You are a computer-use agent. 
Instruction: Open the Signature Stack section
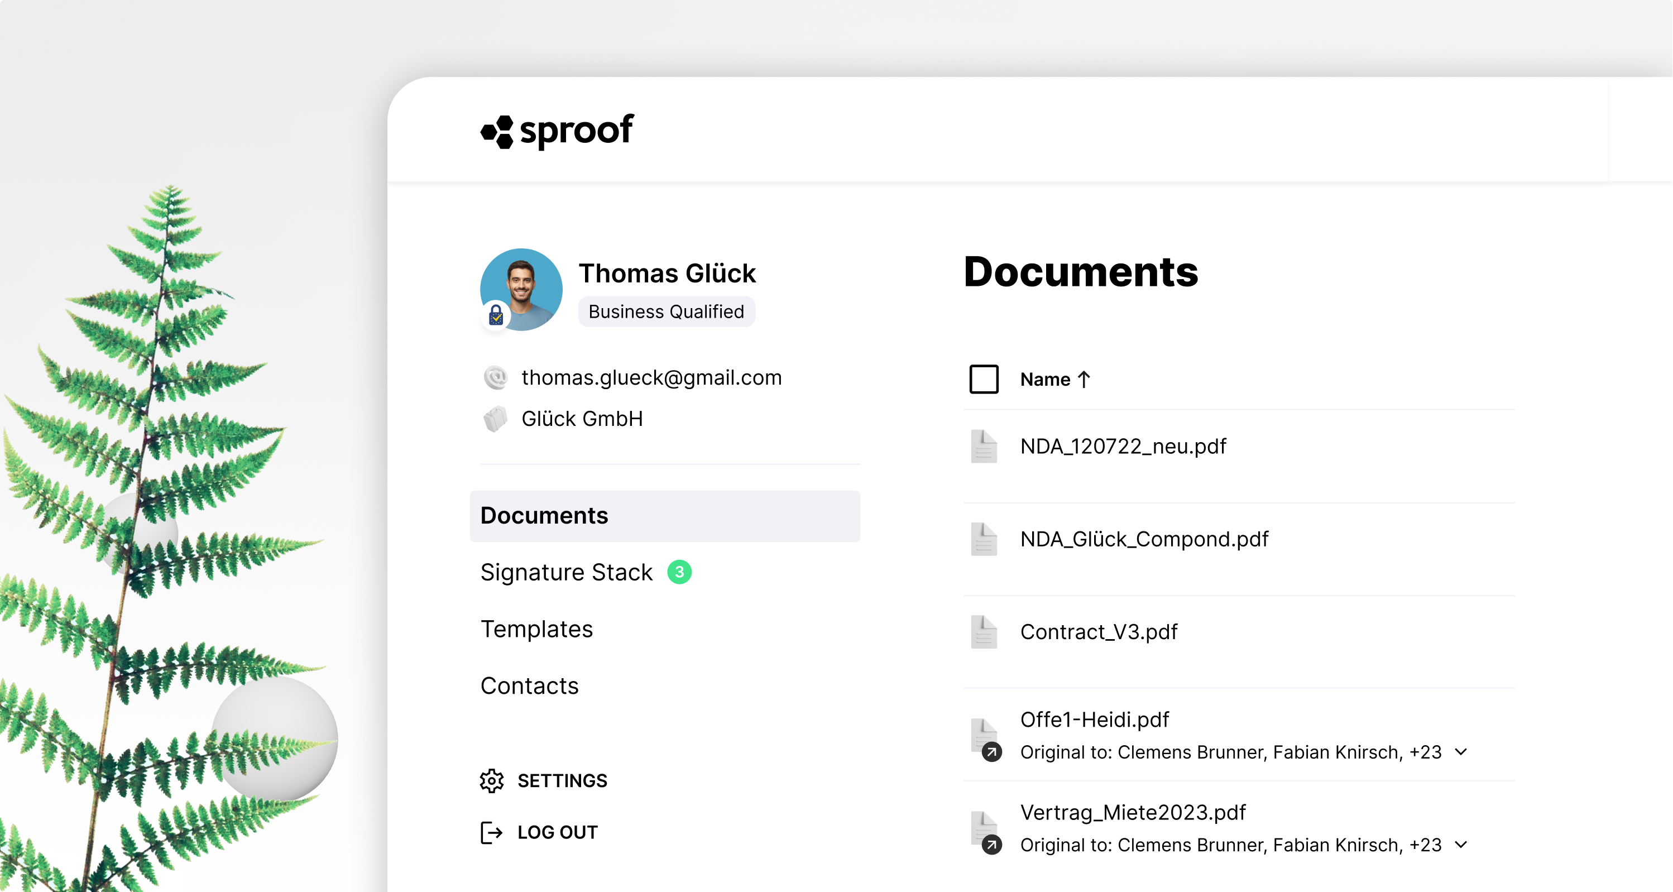coord(565,572)
